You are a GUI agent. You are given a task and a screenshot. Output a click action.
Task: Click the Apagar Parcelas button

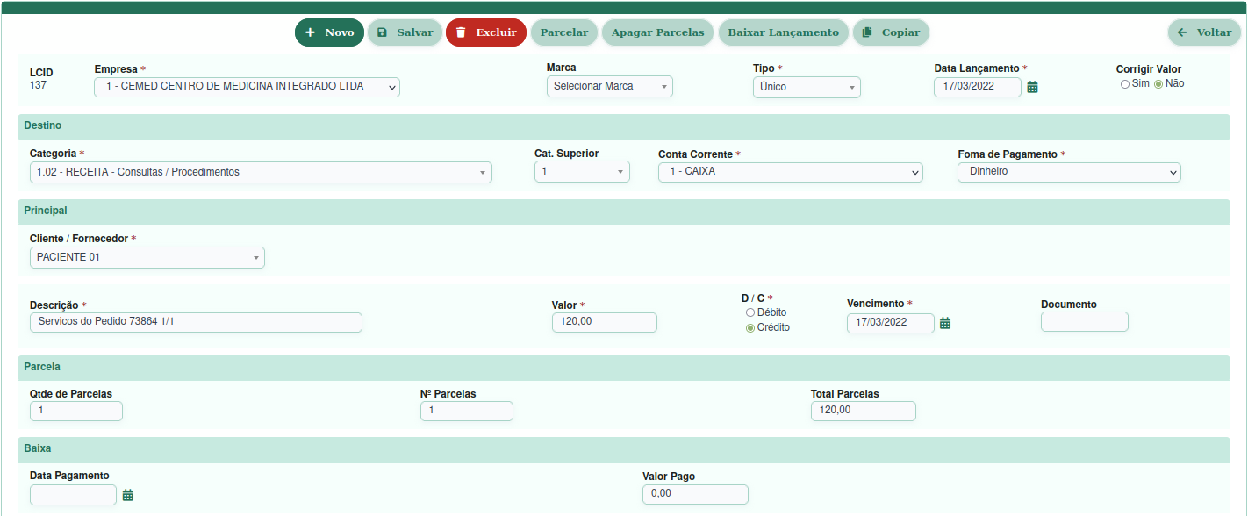coord(657,32)
